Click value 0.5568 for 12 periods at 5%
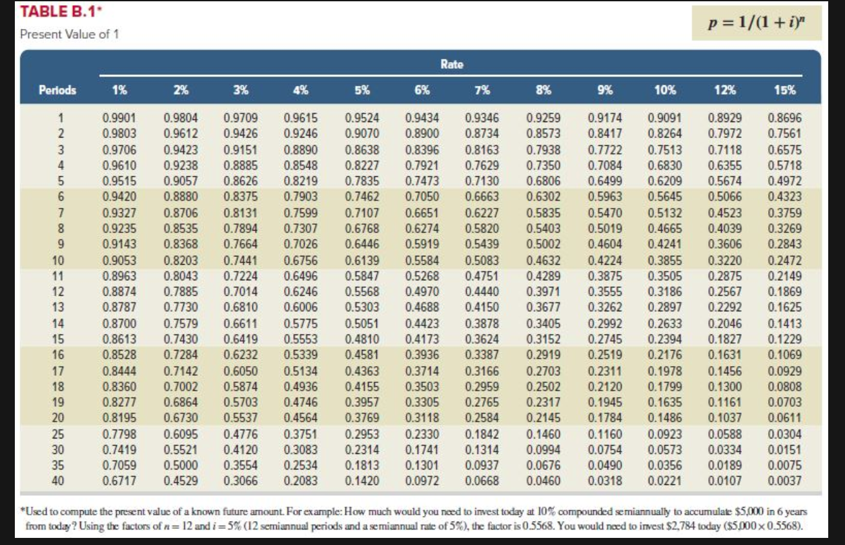This screenshot has width=845, height=545. (361, 291)
